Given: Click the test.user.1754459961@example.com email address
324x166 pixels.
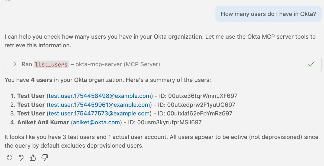Looking at the screenshot, I should (99, 105).
